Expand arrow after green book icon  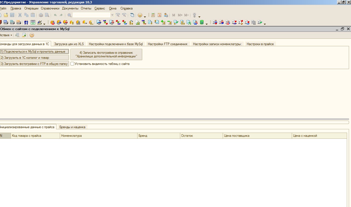coord(207,24)
